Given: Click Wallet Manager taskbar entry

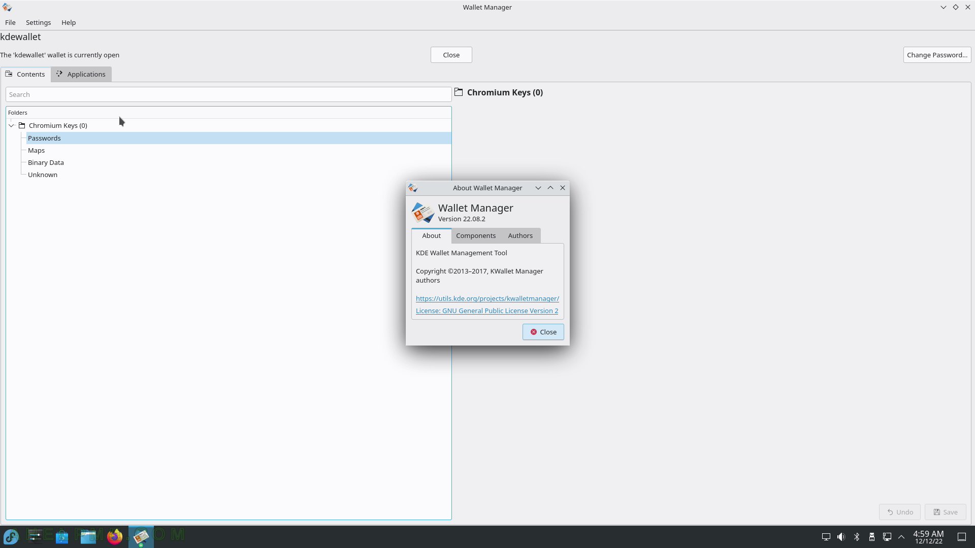Looking at the screenshot, I should [141, 536].
